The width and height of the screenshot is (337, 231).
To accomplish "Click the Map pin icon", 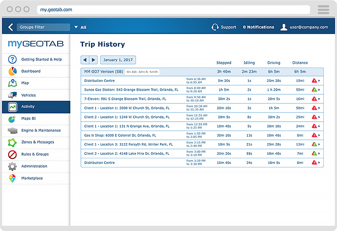I will click(x=12, y=83).
